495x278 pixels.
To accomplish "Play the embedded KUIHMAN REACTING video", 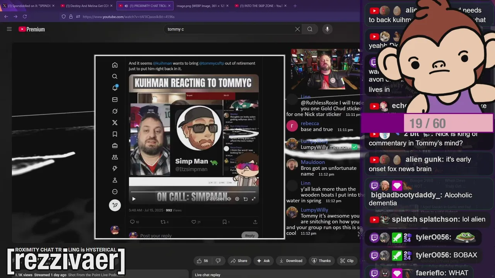I will (x=134, y=199).
